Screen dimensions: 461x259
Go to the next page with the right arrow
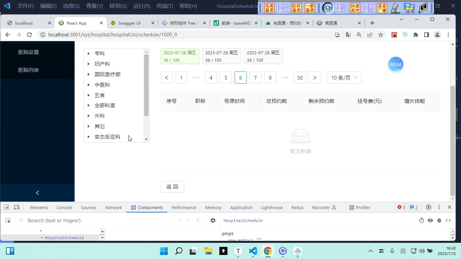[315, 78]
